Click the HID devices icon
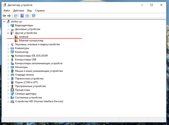The width and height of the screenshot is (169, 125). [12, 102]
